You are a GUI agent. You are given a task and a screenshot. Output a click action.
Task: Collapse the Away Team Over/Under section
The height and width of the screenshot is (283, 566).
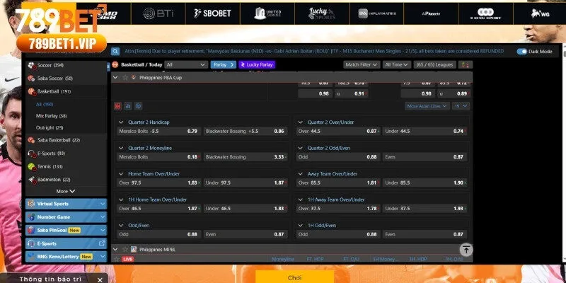point(300,174)
